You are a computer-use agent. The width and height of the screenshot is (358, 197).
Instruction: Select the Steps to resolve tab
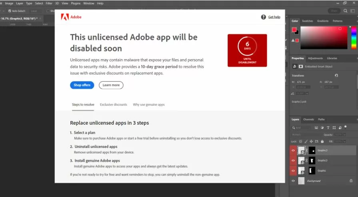click(83, 105)
